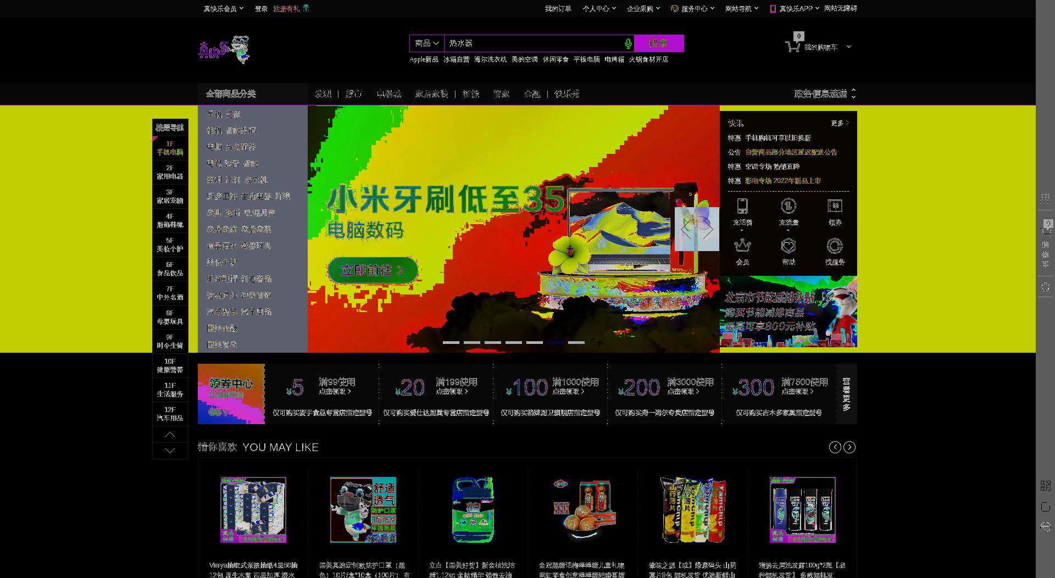Expand the 我的购物车 dropdown arrow
Viewport: 1055px width, 578px height.
click(849, 47)
